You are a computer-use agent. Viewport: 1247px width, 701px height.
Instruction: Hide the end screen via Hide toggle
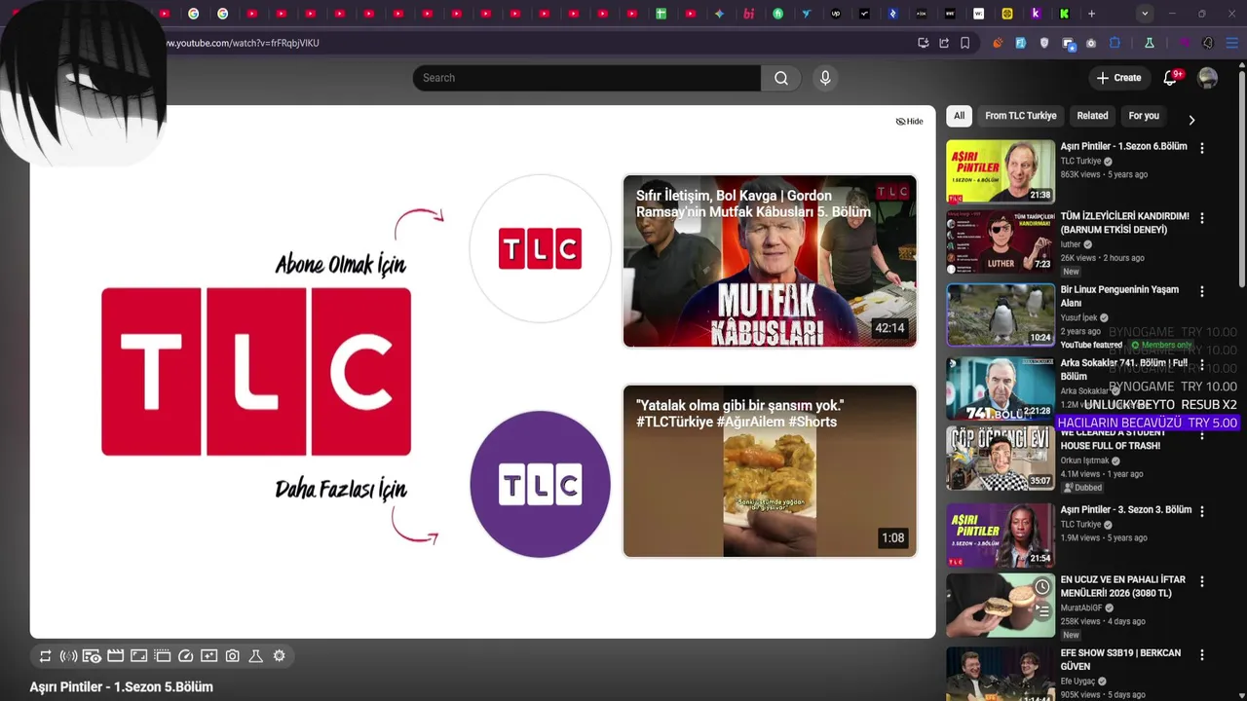point(910,122)
